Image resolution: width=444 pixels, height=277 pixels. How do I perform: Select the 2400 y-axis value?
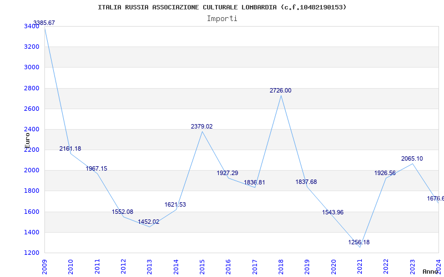click(x=32, y=130)
